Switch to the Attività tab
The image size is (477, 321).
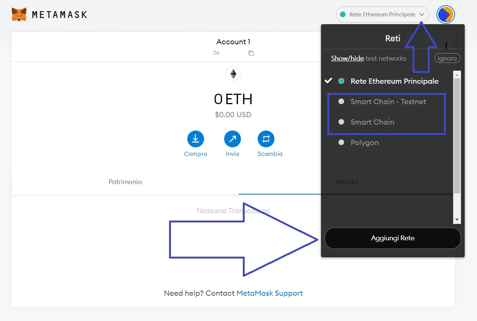click(347, 182)
